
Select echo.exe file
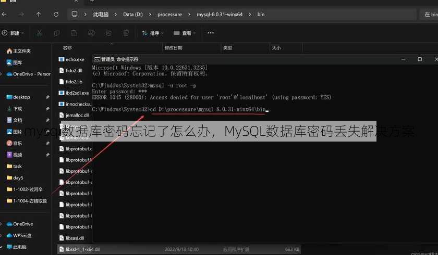[71, 59]
